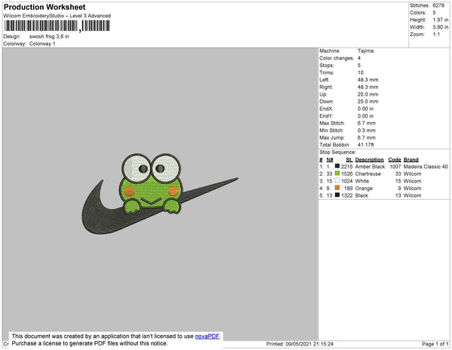
Task: Click the printed date '09/05/2021 21:15:24'
Action: point(310,344)
